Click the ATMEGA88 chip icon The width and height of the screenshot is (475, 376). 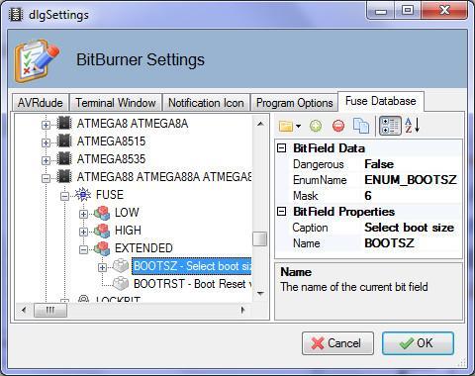tap(64, 177)
